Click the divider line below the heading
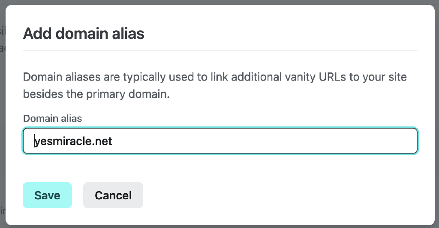 point(219,51)
